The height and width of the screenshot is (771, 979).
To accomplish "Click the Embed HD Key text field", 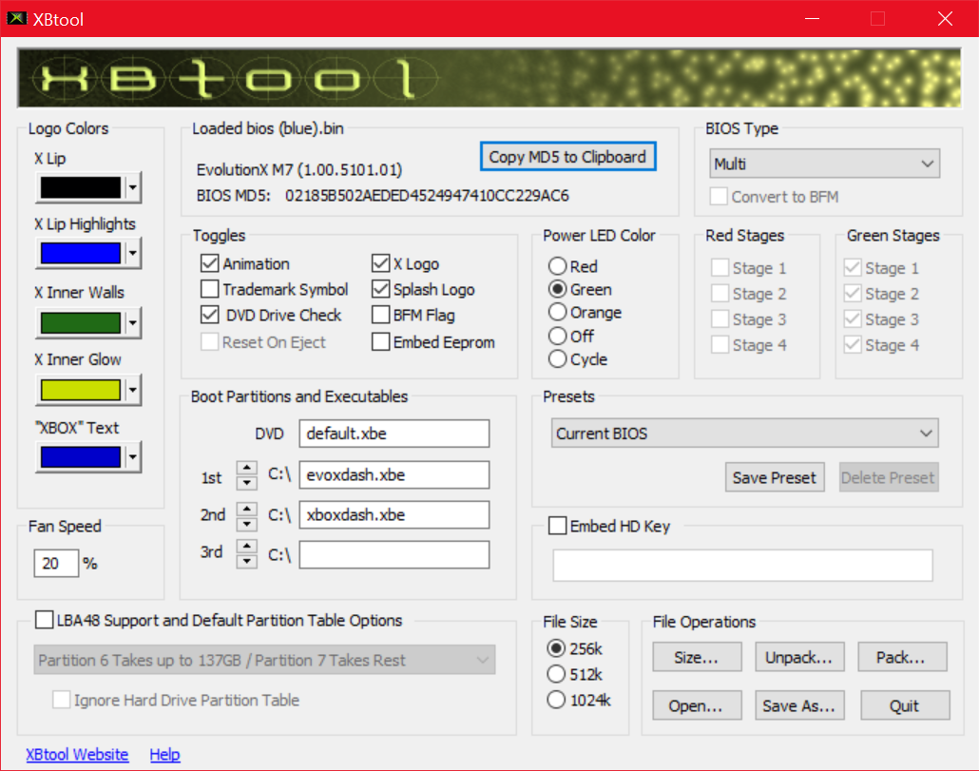I will coord(742,565).
